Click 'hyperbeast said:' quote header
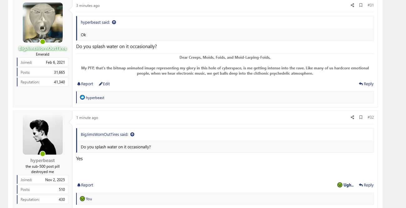 click(x=95, y=22)
